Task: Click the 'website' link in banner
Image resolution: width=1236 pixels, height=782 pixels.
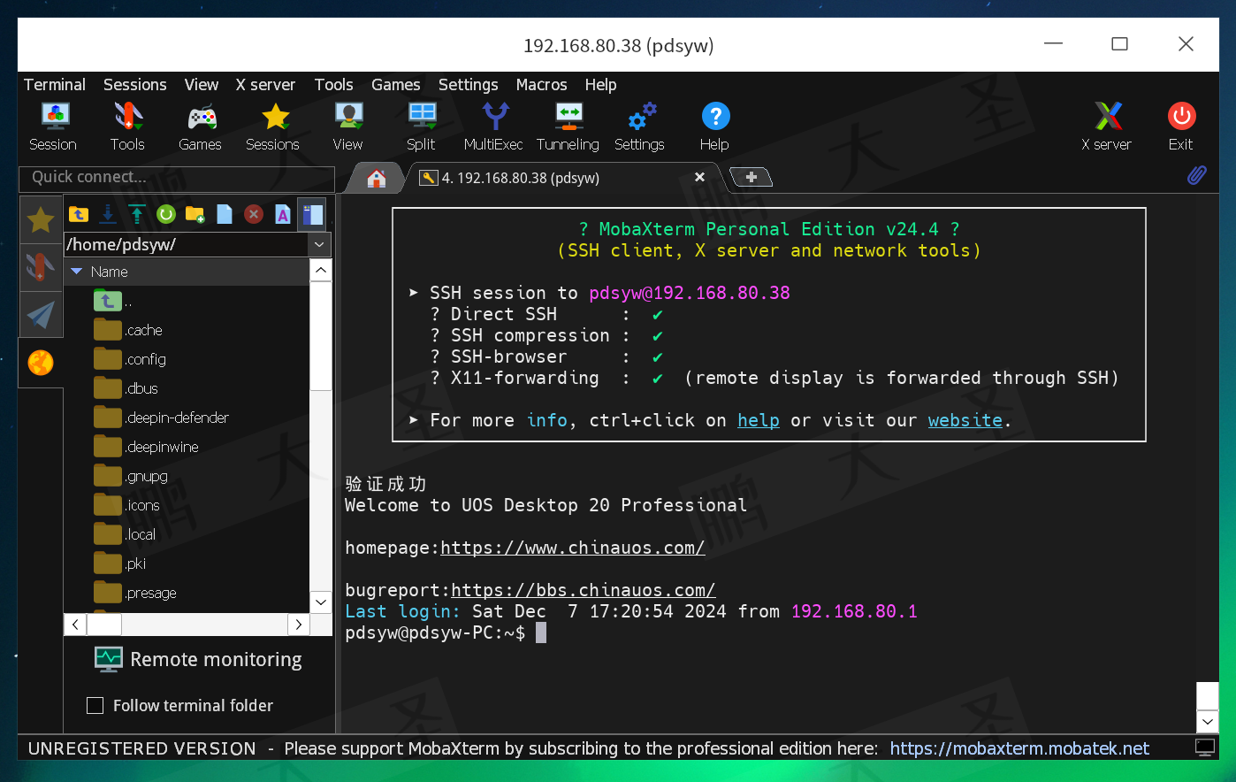Action: pyautogui.click(x=965, y=420)
